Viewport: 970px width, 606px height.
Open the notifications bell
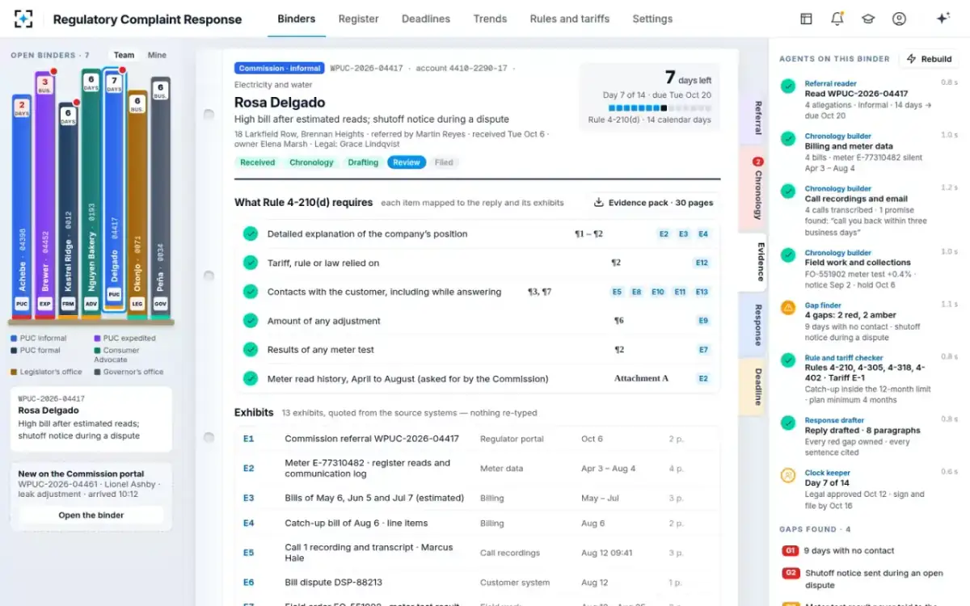[x=837, y=19]
